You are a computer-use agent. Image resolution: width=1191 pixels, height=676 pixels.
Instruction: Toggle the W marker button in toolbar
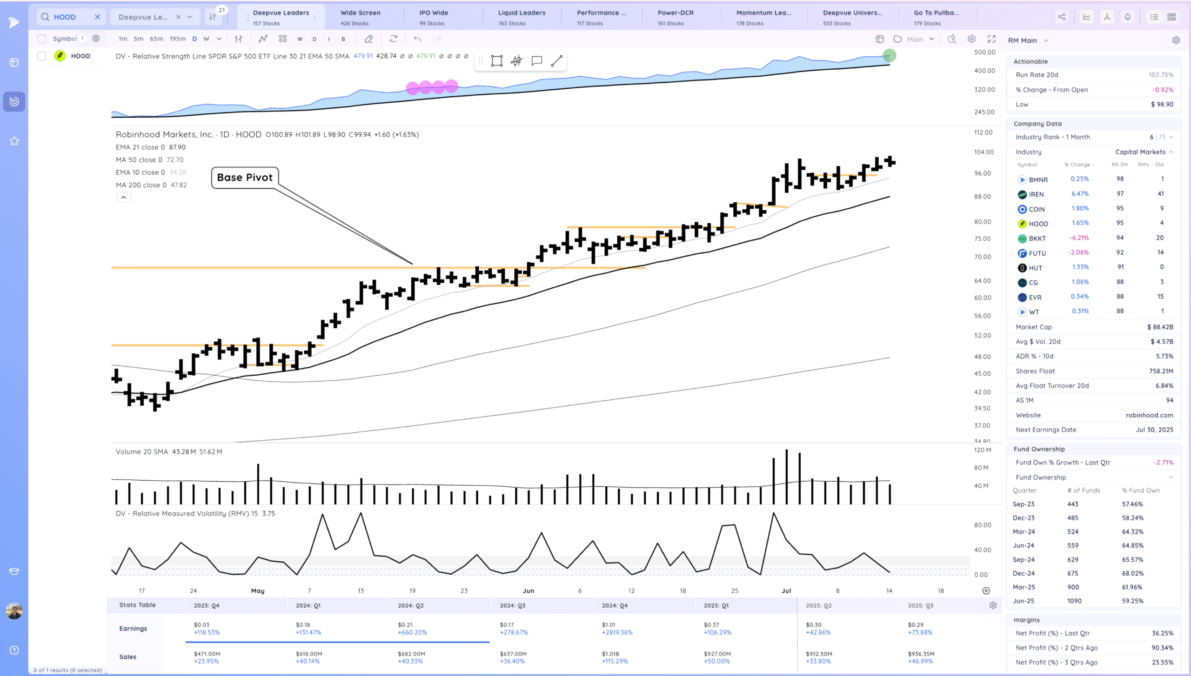300,39
